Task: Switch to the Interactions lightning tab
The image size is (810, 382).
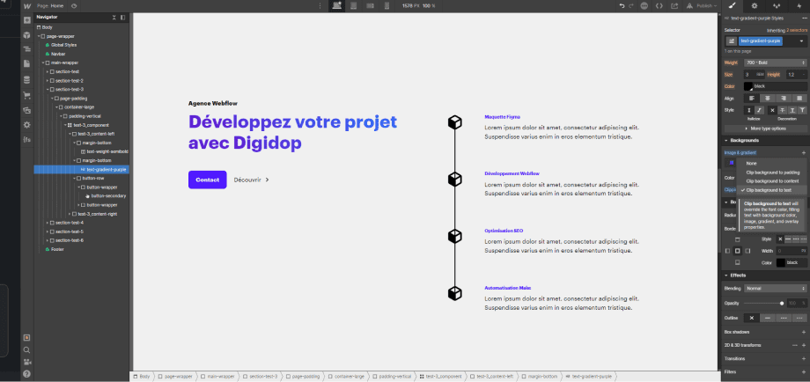Action: [799, 5]
